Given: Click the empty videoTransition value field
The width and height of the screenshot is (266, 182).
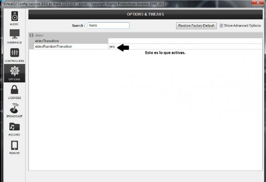Looking at the screenshot, I should 185,41.
